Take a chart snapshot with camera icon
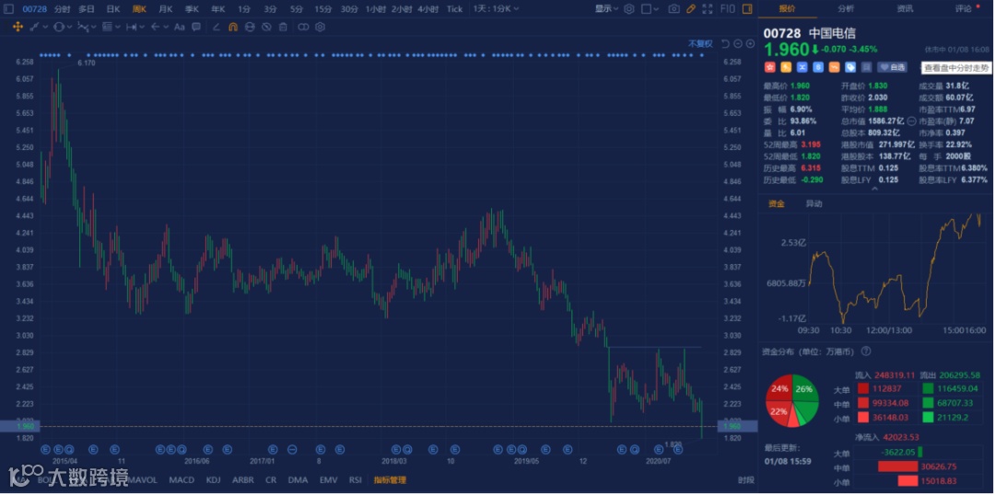 click(x=673, y=9)
